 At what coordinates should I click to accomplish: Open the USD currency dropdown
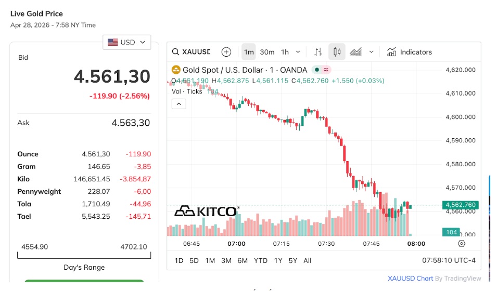click(x=126, y=42)
